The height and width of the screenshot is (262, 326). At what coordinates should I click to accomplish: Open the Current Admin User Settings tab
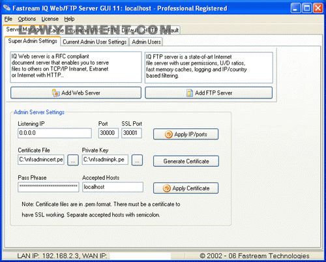(95, 42)
